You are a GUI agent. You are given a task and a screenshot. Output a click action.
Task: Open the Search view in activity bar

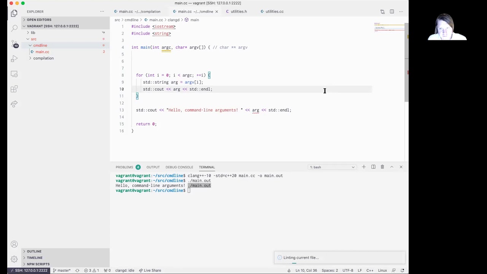click(x=14, y=28)
